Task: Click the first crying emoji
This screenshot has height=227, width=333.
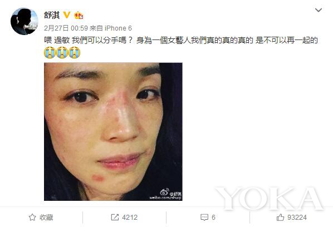Action: pyautogui.click(x=50, y=53)
